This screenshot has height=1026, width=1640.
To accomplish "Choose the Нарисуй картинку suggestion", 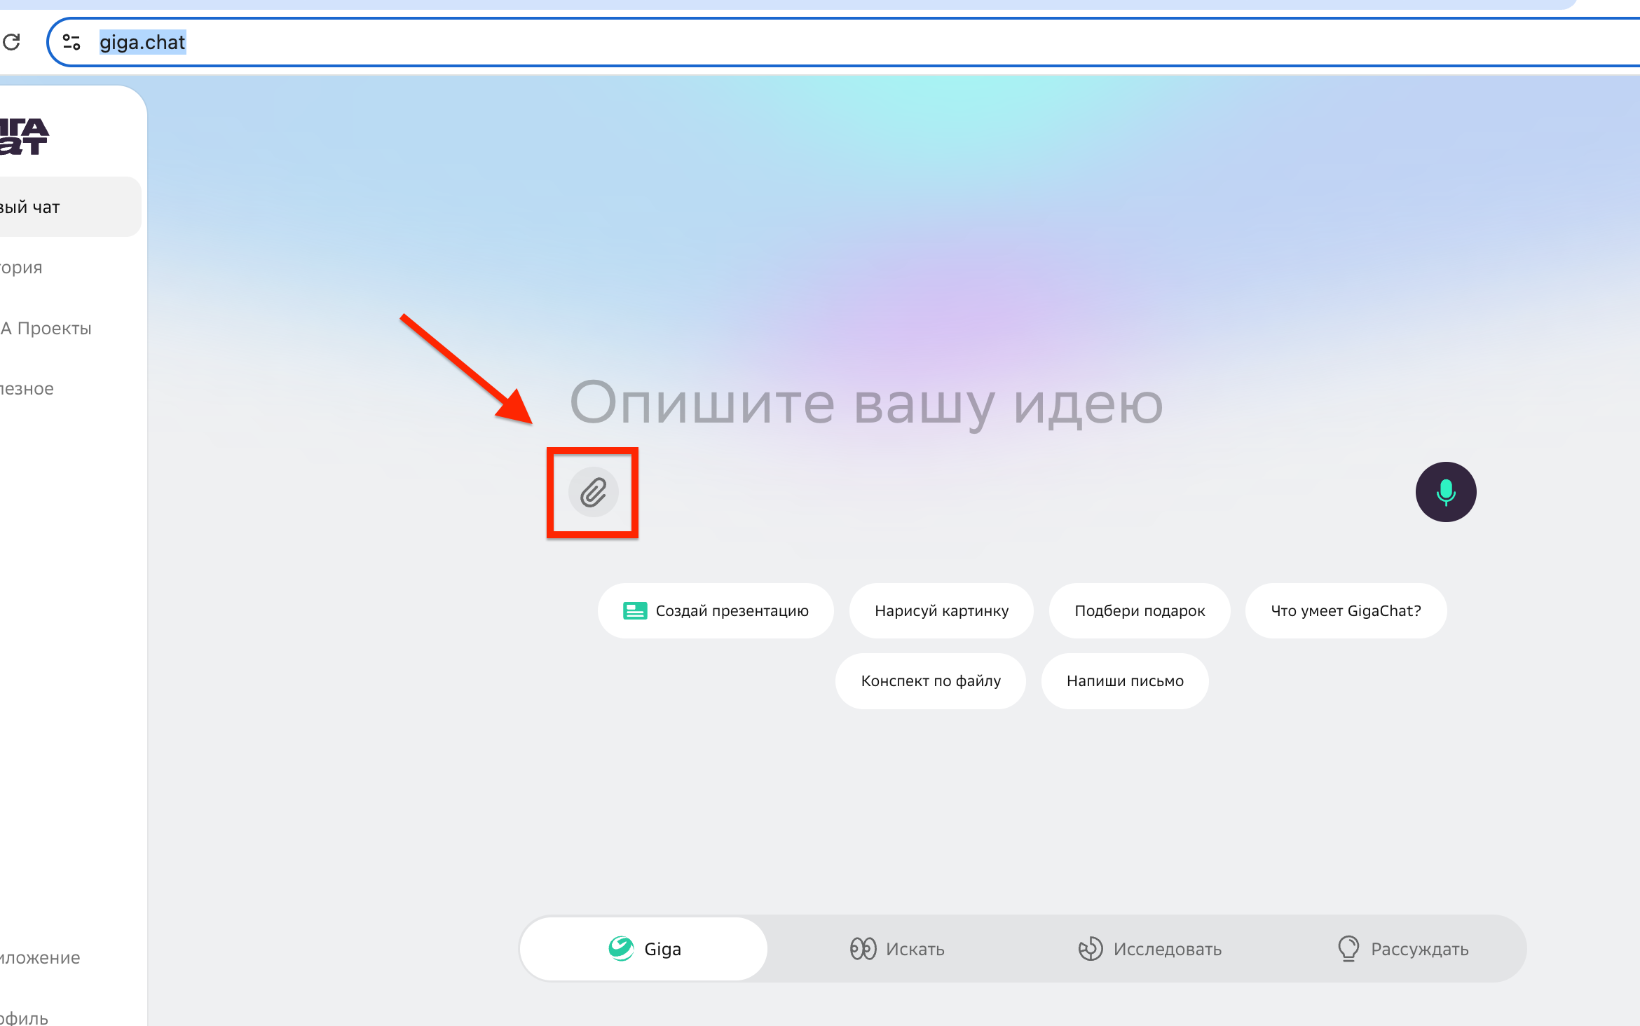I will coord(941,611).
